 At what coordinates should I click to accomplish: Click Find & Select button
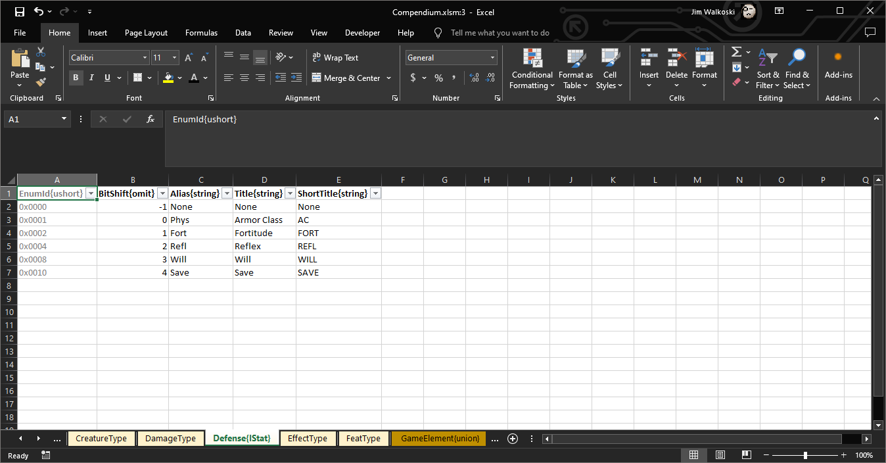pos(797,69)
